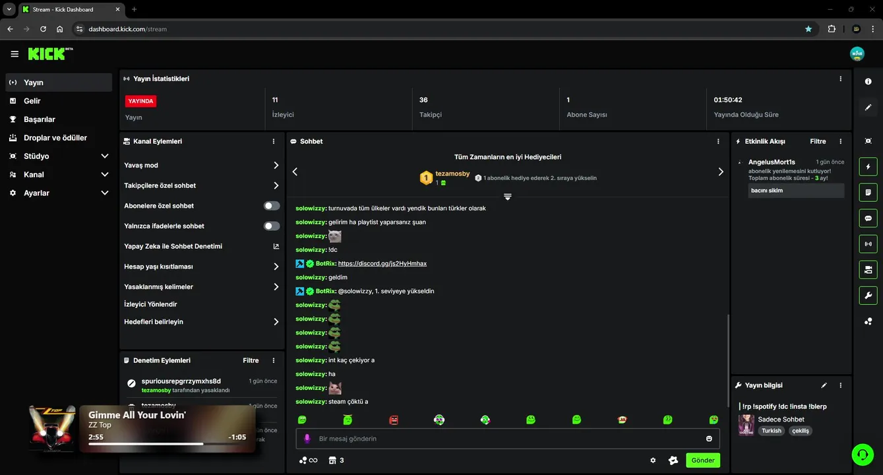Toggle Abonelere özel sohbet switch

tap(272, 206)
